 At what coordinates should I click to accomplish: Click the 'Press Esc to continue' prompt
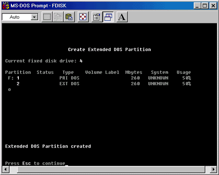click(x=35, y=163)
